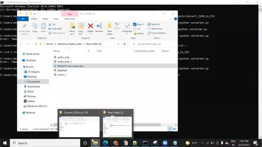Click Paste shortcut option
Viewport: 262px width, 147px height.
point(57,33)
